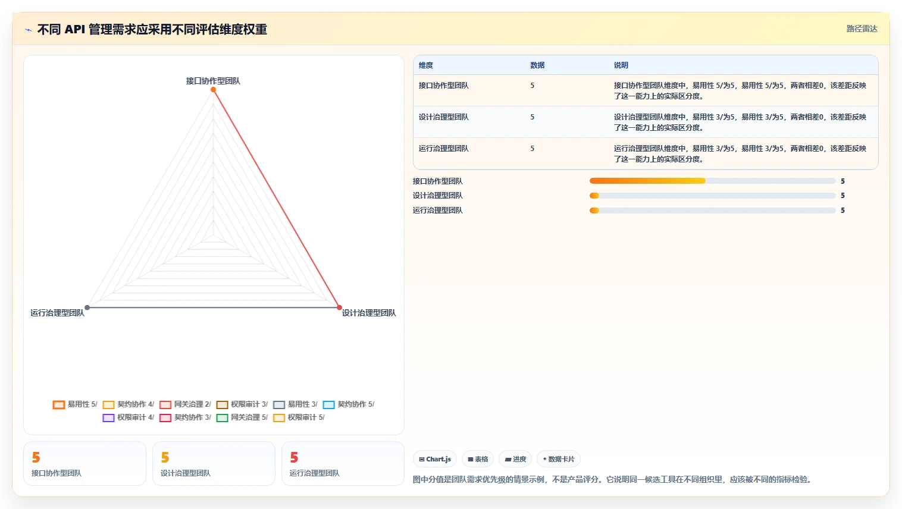This screenshot has height=509, width=902.
Task: Click the 设计治理型团队 radar axis label
Action: 369,313
